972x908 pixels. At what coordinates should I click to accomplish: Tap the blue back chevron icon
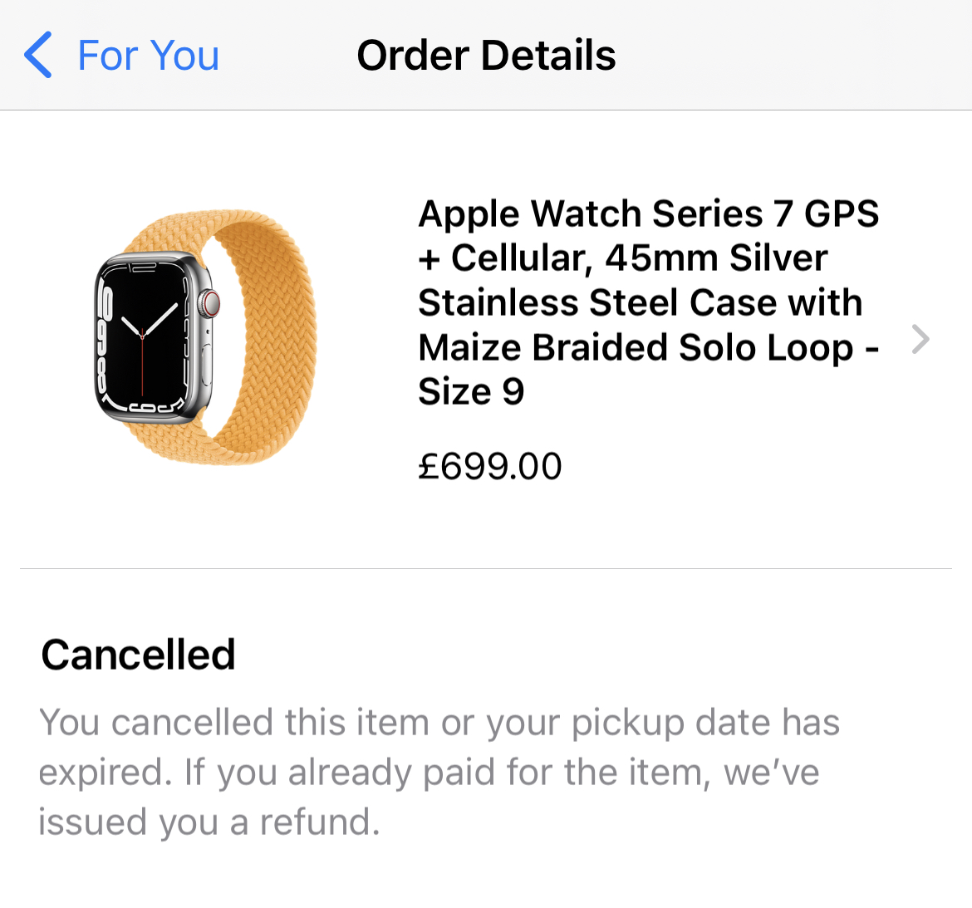click(x=38, y=55)
